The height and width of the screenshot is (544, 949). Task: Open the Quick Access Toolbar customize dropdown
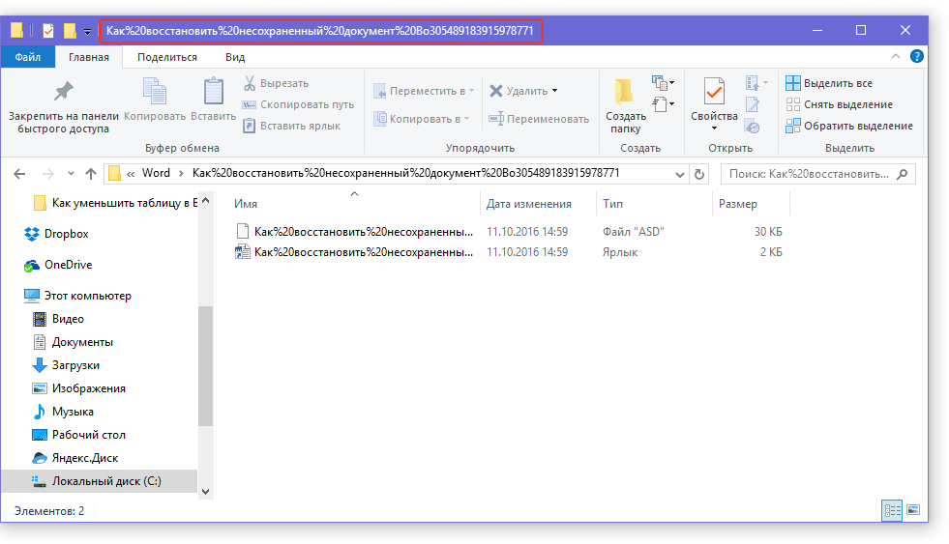point(88,31)
